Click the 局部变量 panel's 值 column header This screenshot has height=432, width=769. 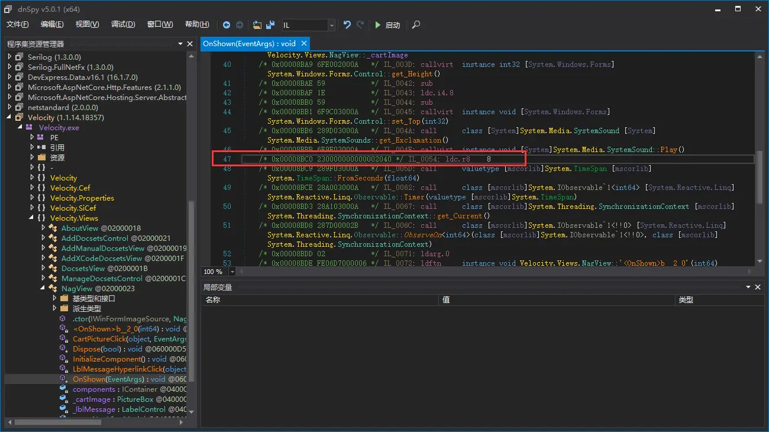click(447, 300)
